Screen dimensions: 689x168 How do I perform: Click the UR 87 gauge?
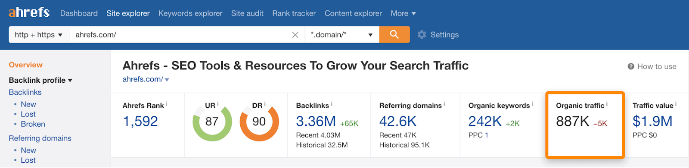pyautogui.click(x=212, y=121)
